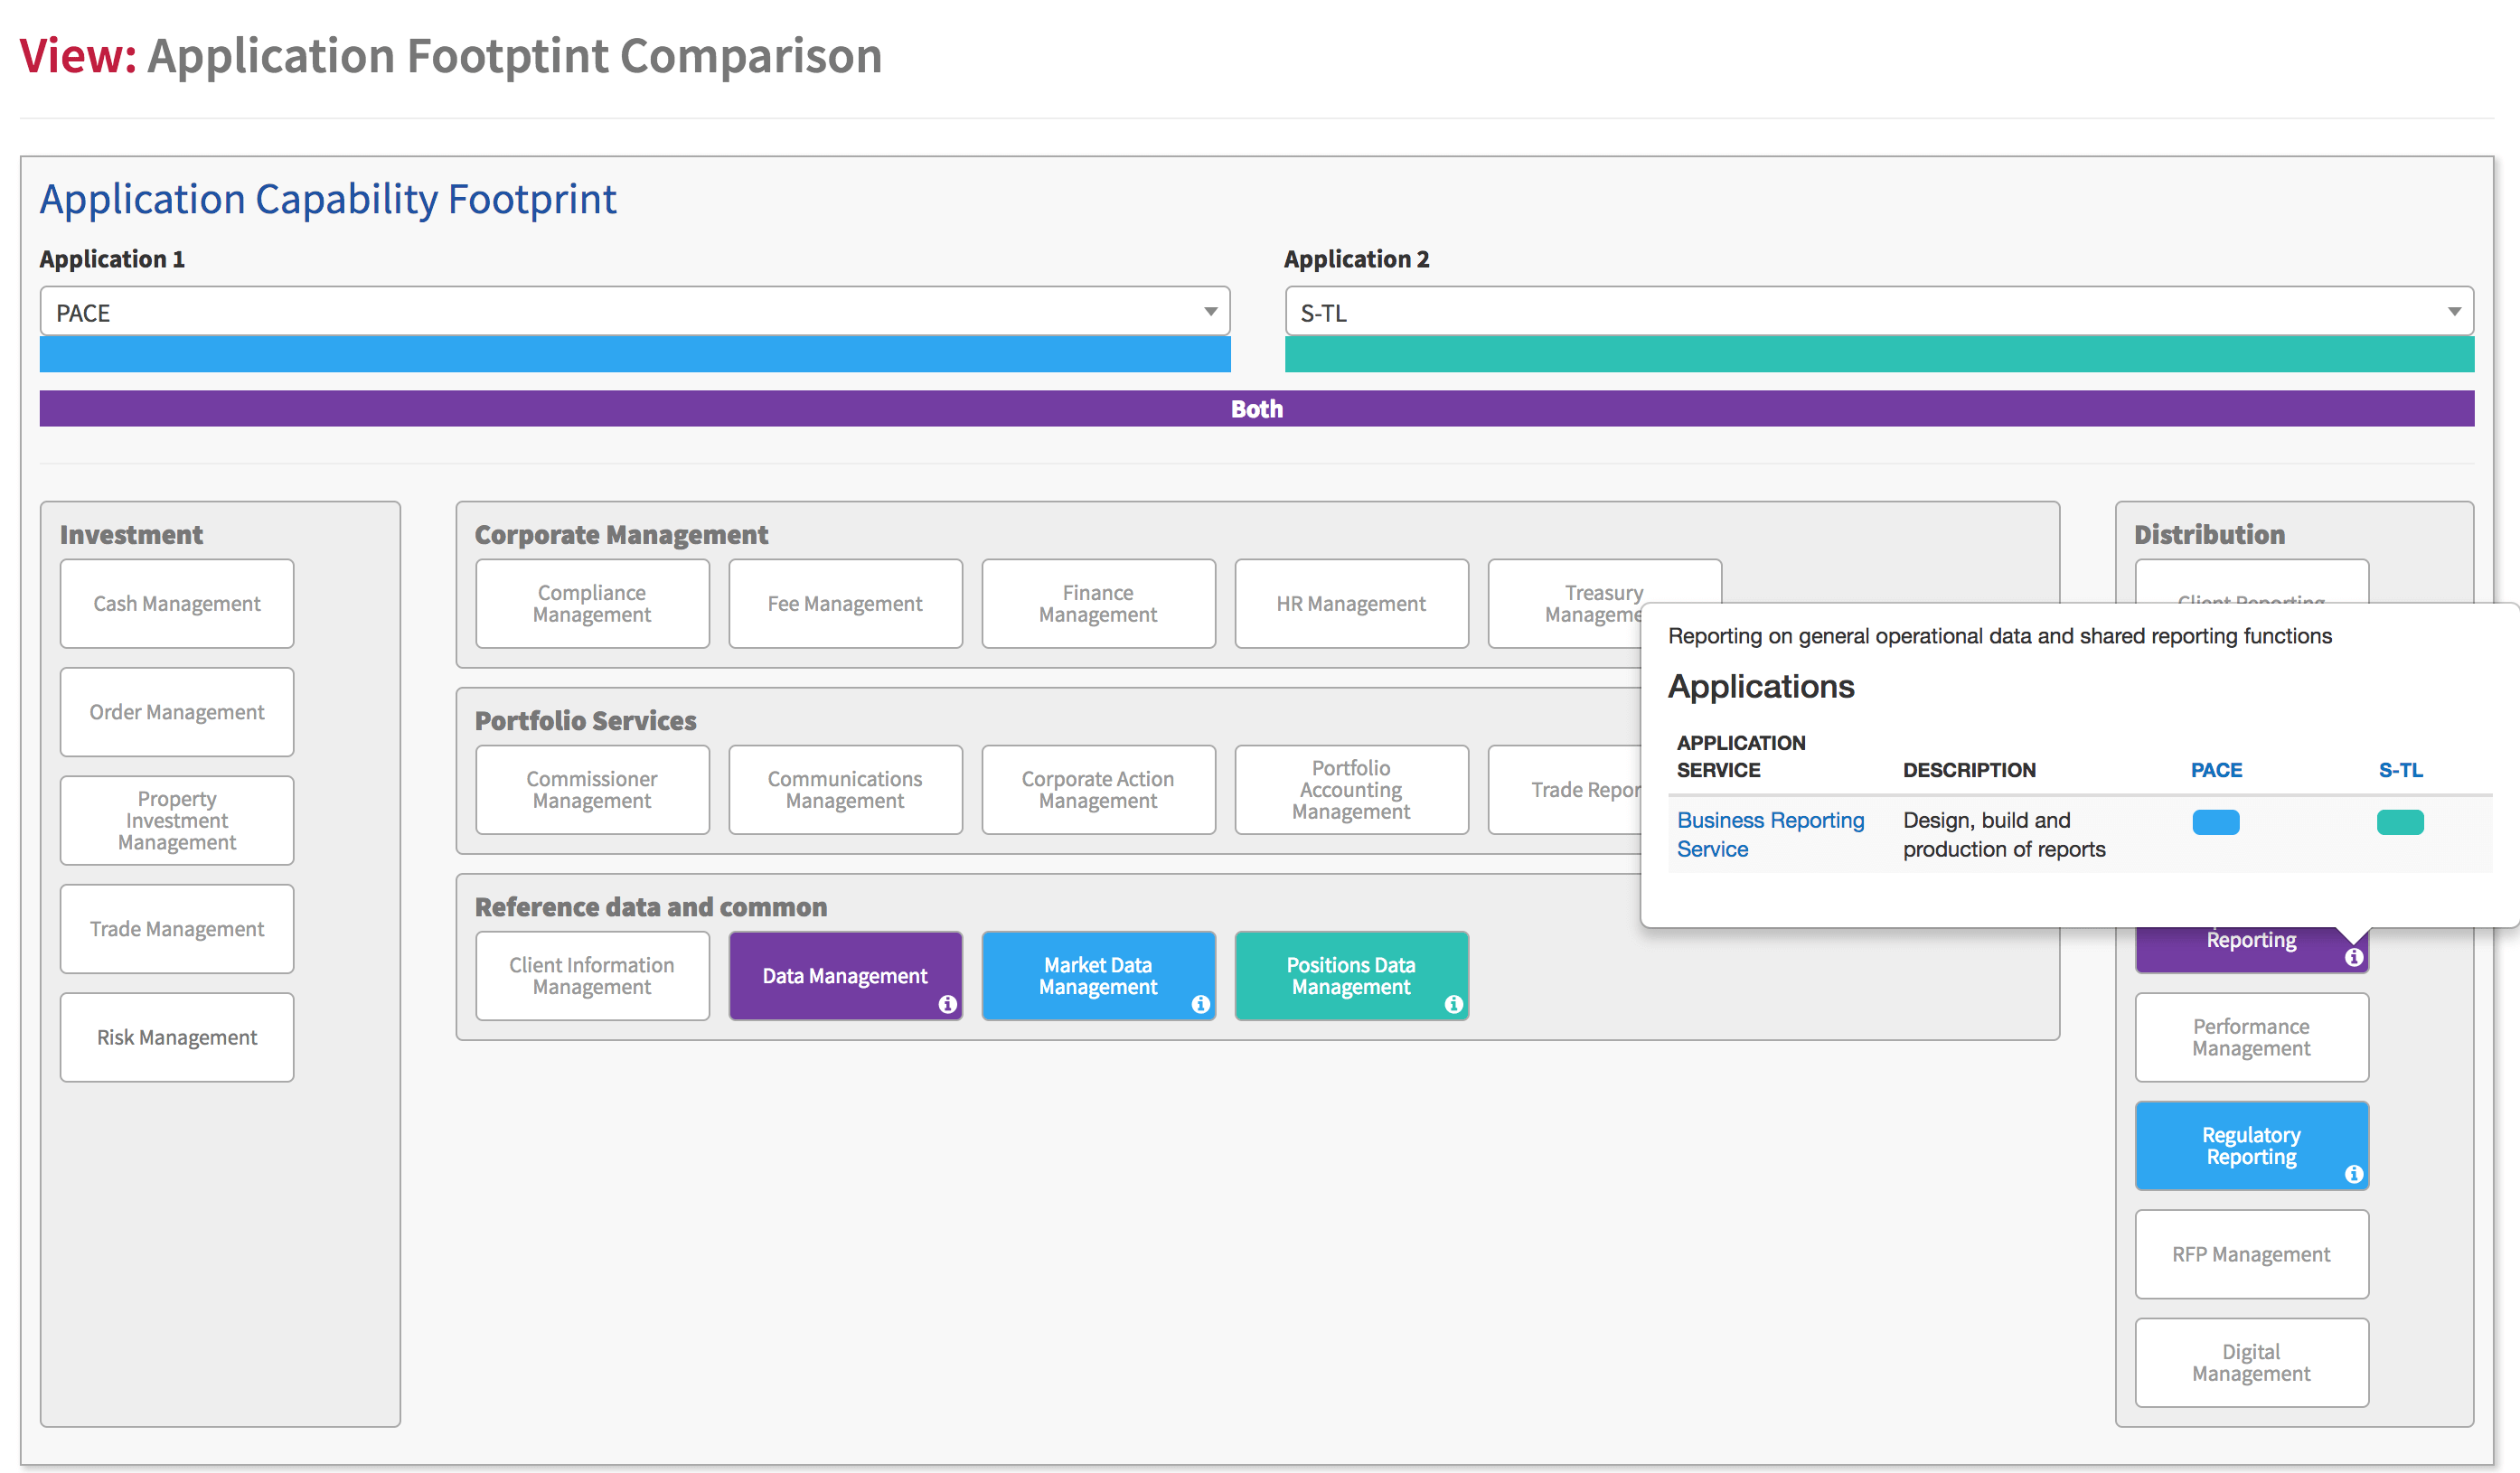Click the teal S-TL swatch in popup table

point(2400,822)
